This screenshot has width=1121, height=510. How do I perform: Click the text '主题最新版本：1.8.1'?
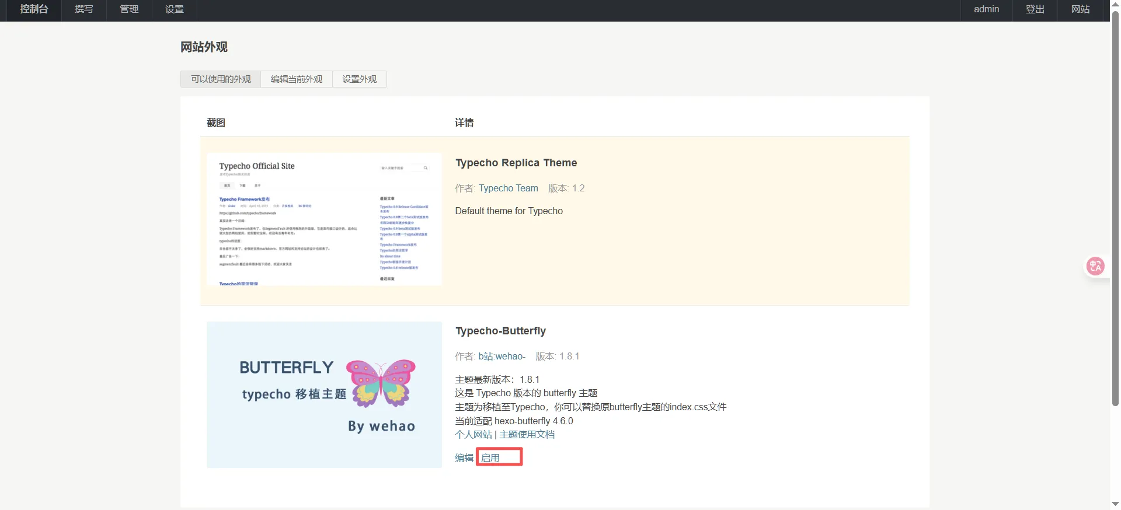(497, 380)
